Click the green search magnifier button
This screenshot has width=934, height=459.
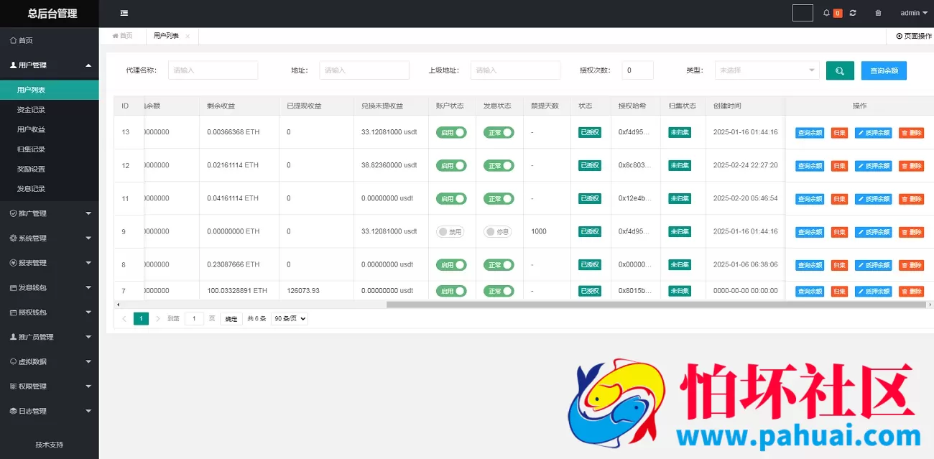point(840,70)
